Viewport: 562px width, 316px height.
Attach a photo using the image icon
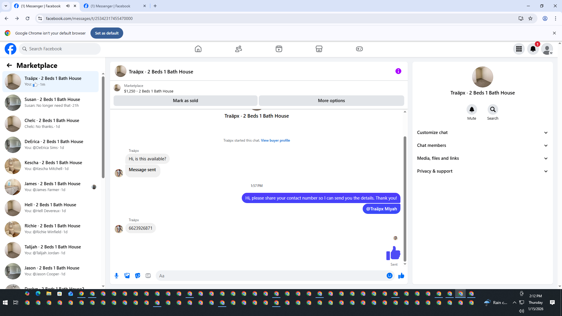point(127,276)
